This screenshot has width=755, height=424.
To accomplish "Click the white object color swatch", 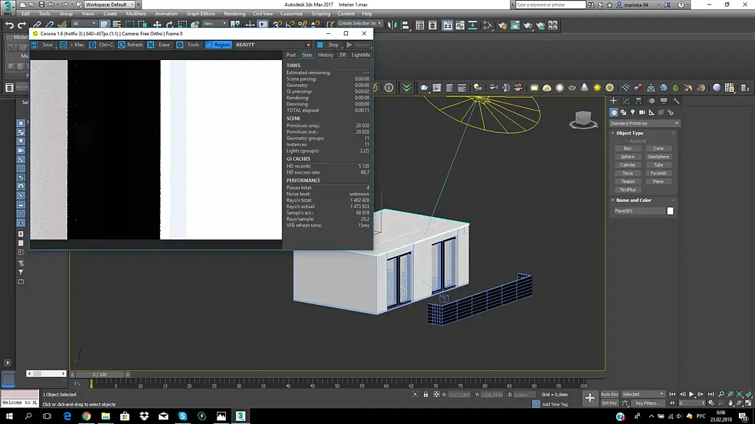I will click(670, 211).
